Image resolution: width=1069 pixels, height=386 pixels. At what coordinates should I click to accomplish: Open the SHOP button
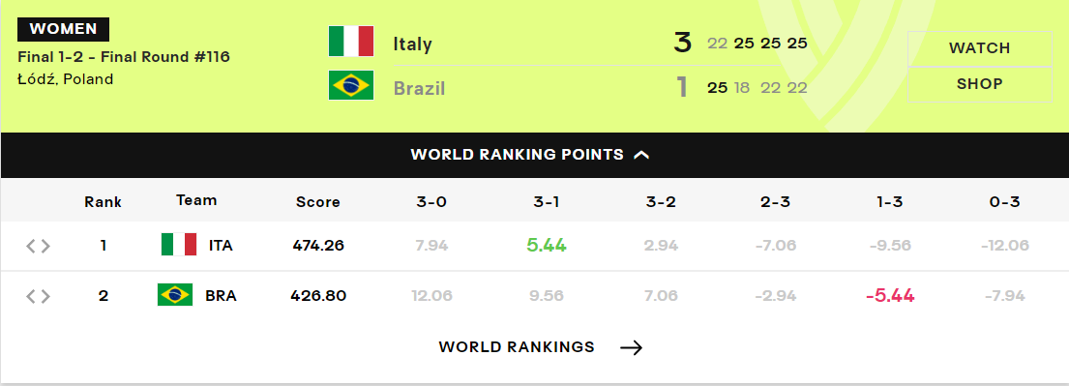coord(980,84)
